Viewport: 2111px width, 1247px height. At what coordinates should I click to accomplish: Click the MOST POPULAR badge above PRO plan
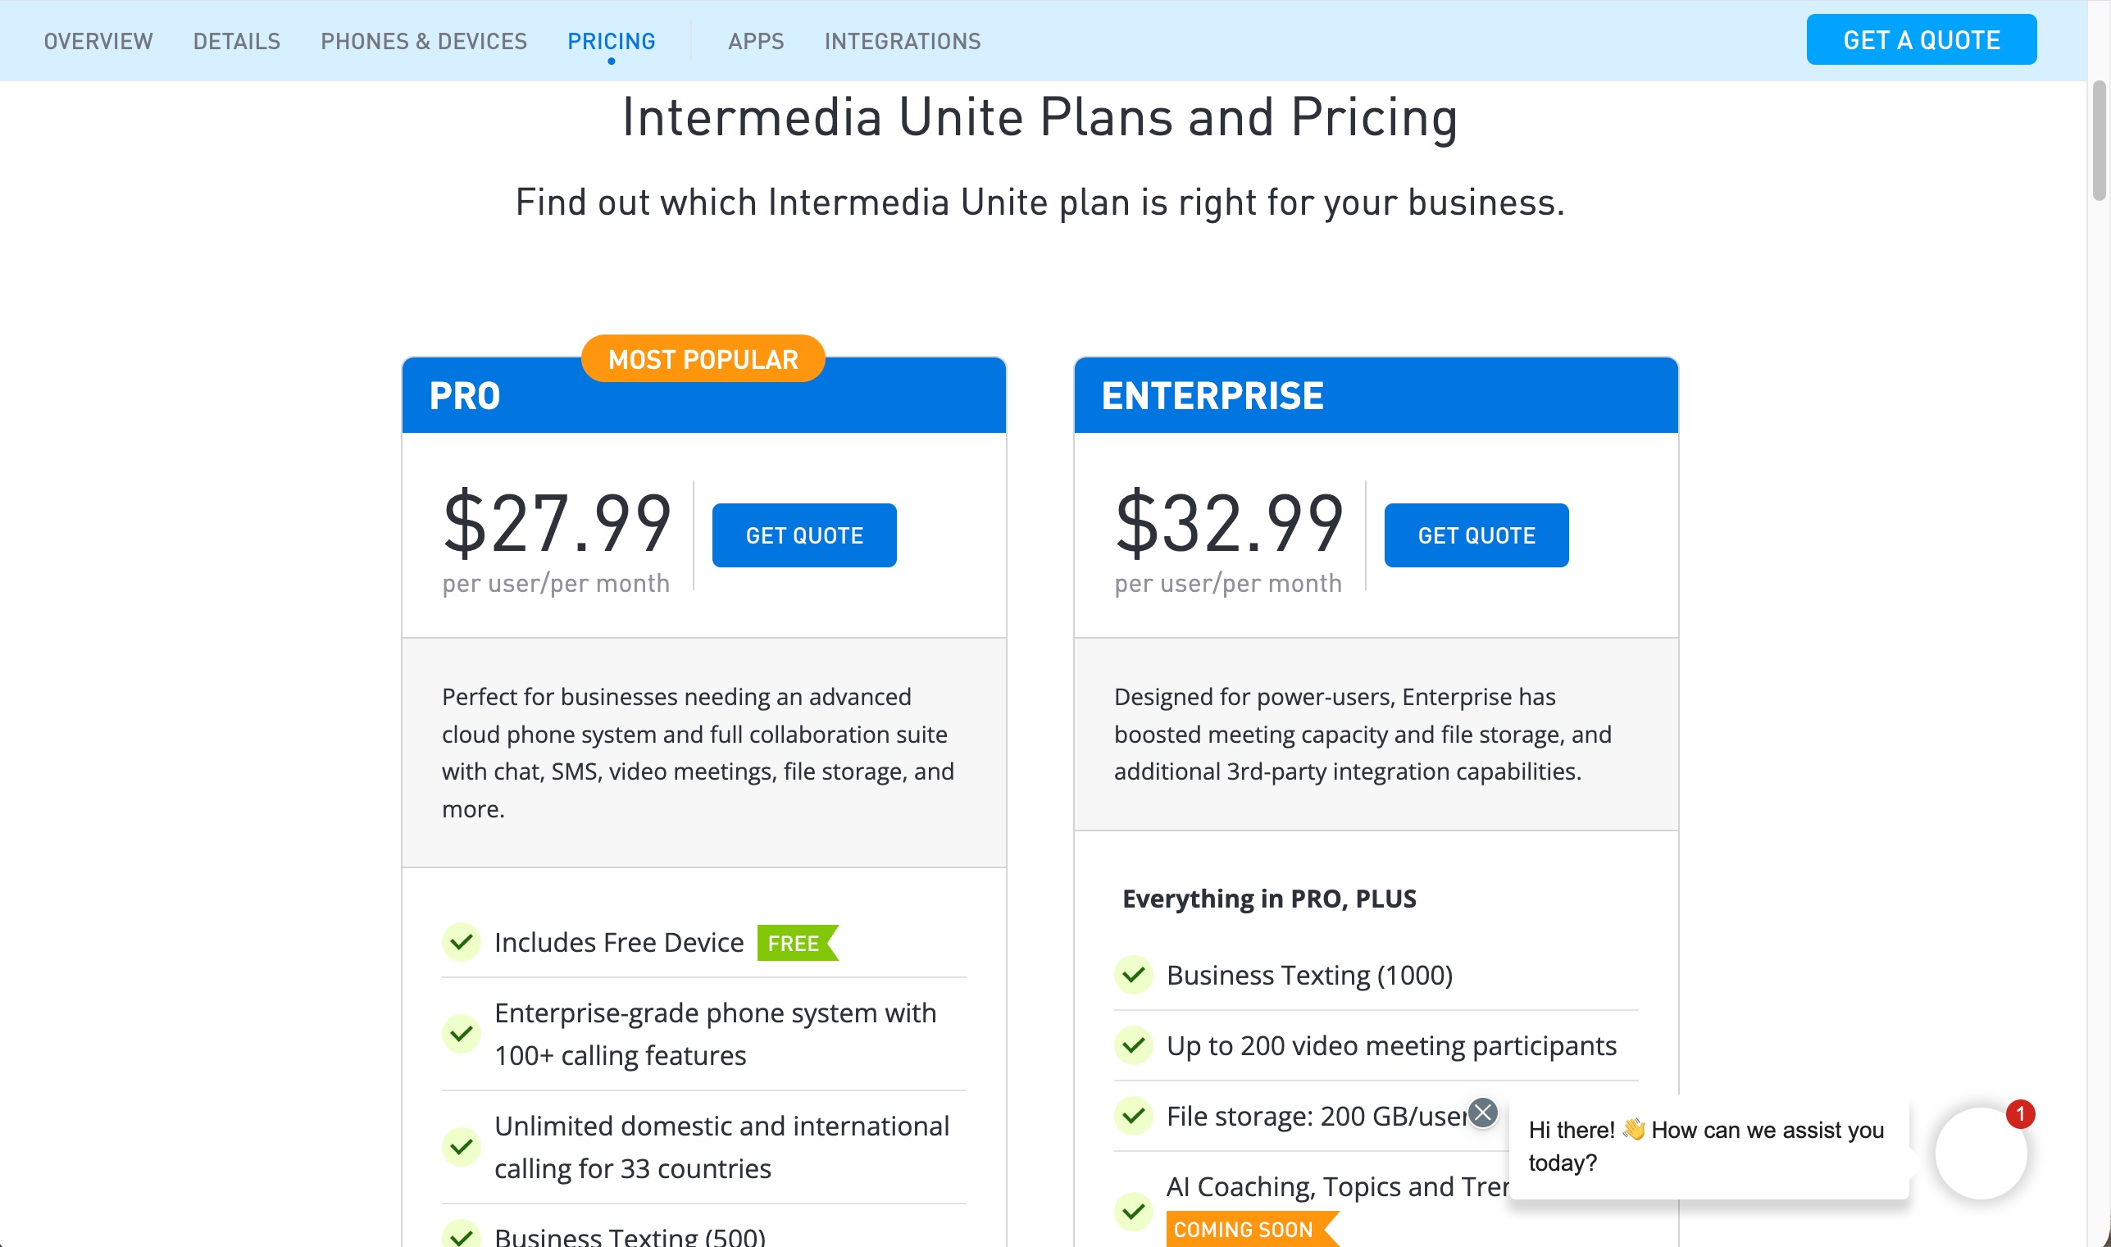tap(703, 359)
